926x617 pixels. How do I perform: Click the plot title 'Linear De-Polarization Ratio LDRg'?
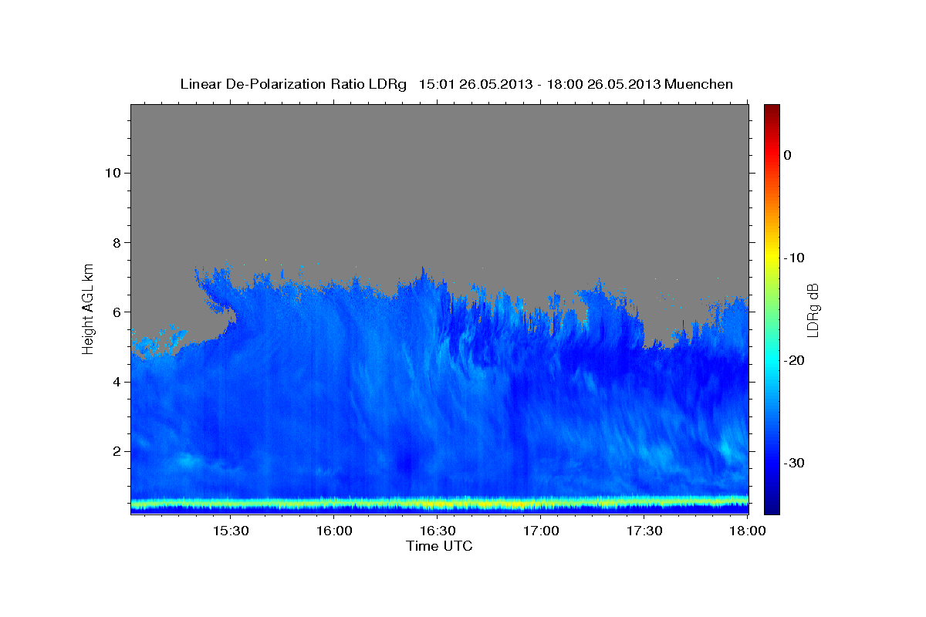point(293,84)
